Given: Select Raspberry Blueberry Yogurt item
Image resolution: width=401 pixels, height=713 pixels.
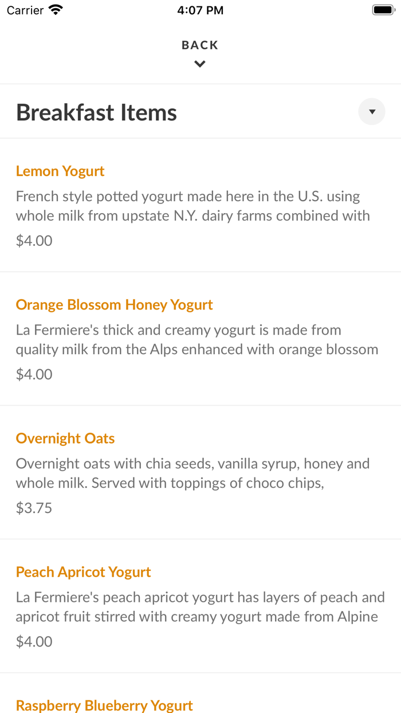Looking at the screenshot, I should click(x=104, y=705).
